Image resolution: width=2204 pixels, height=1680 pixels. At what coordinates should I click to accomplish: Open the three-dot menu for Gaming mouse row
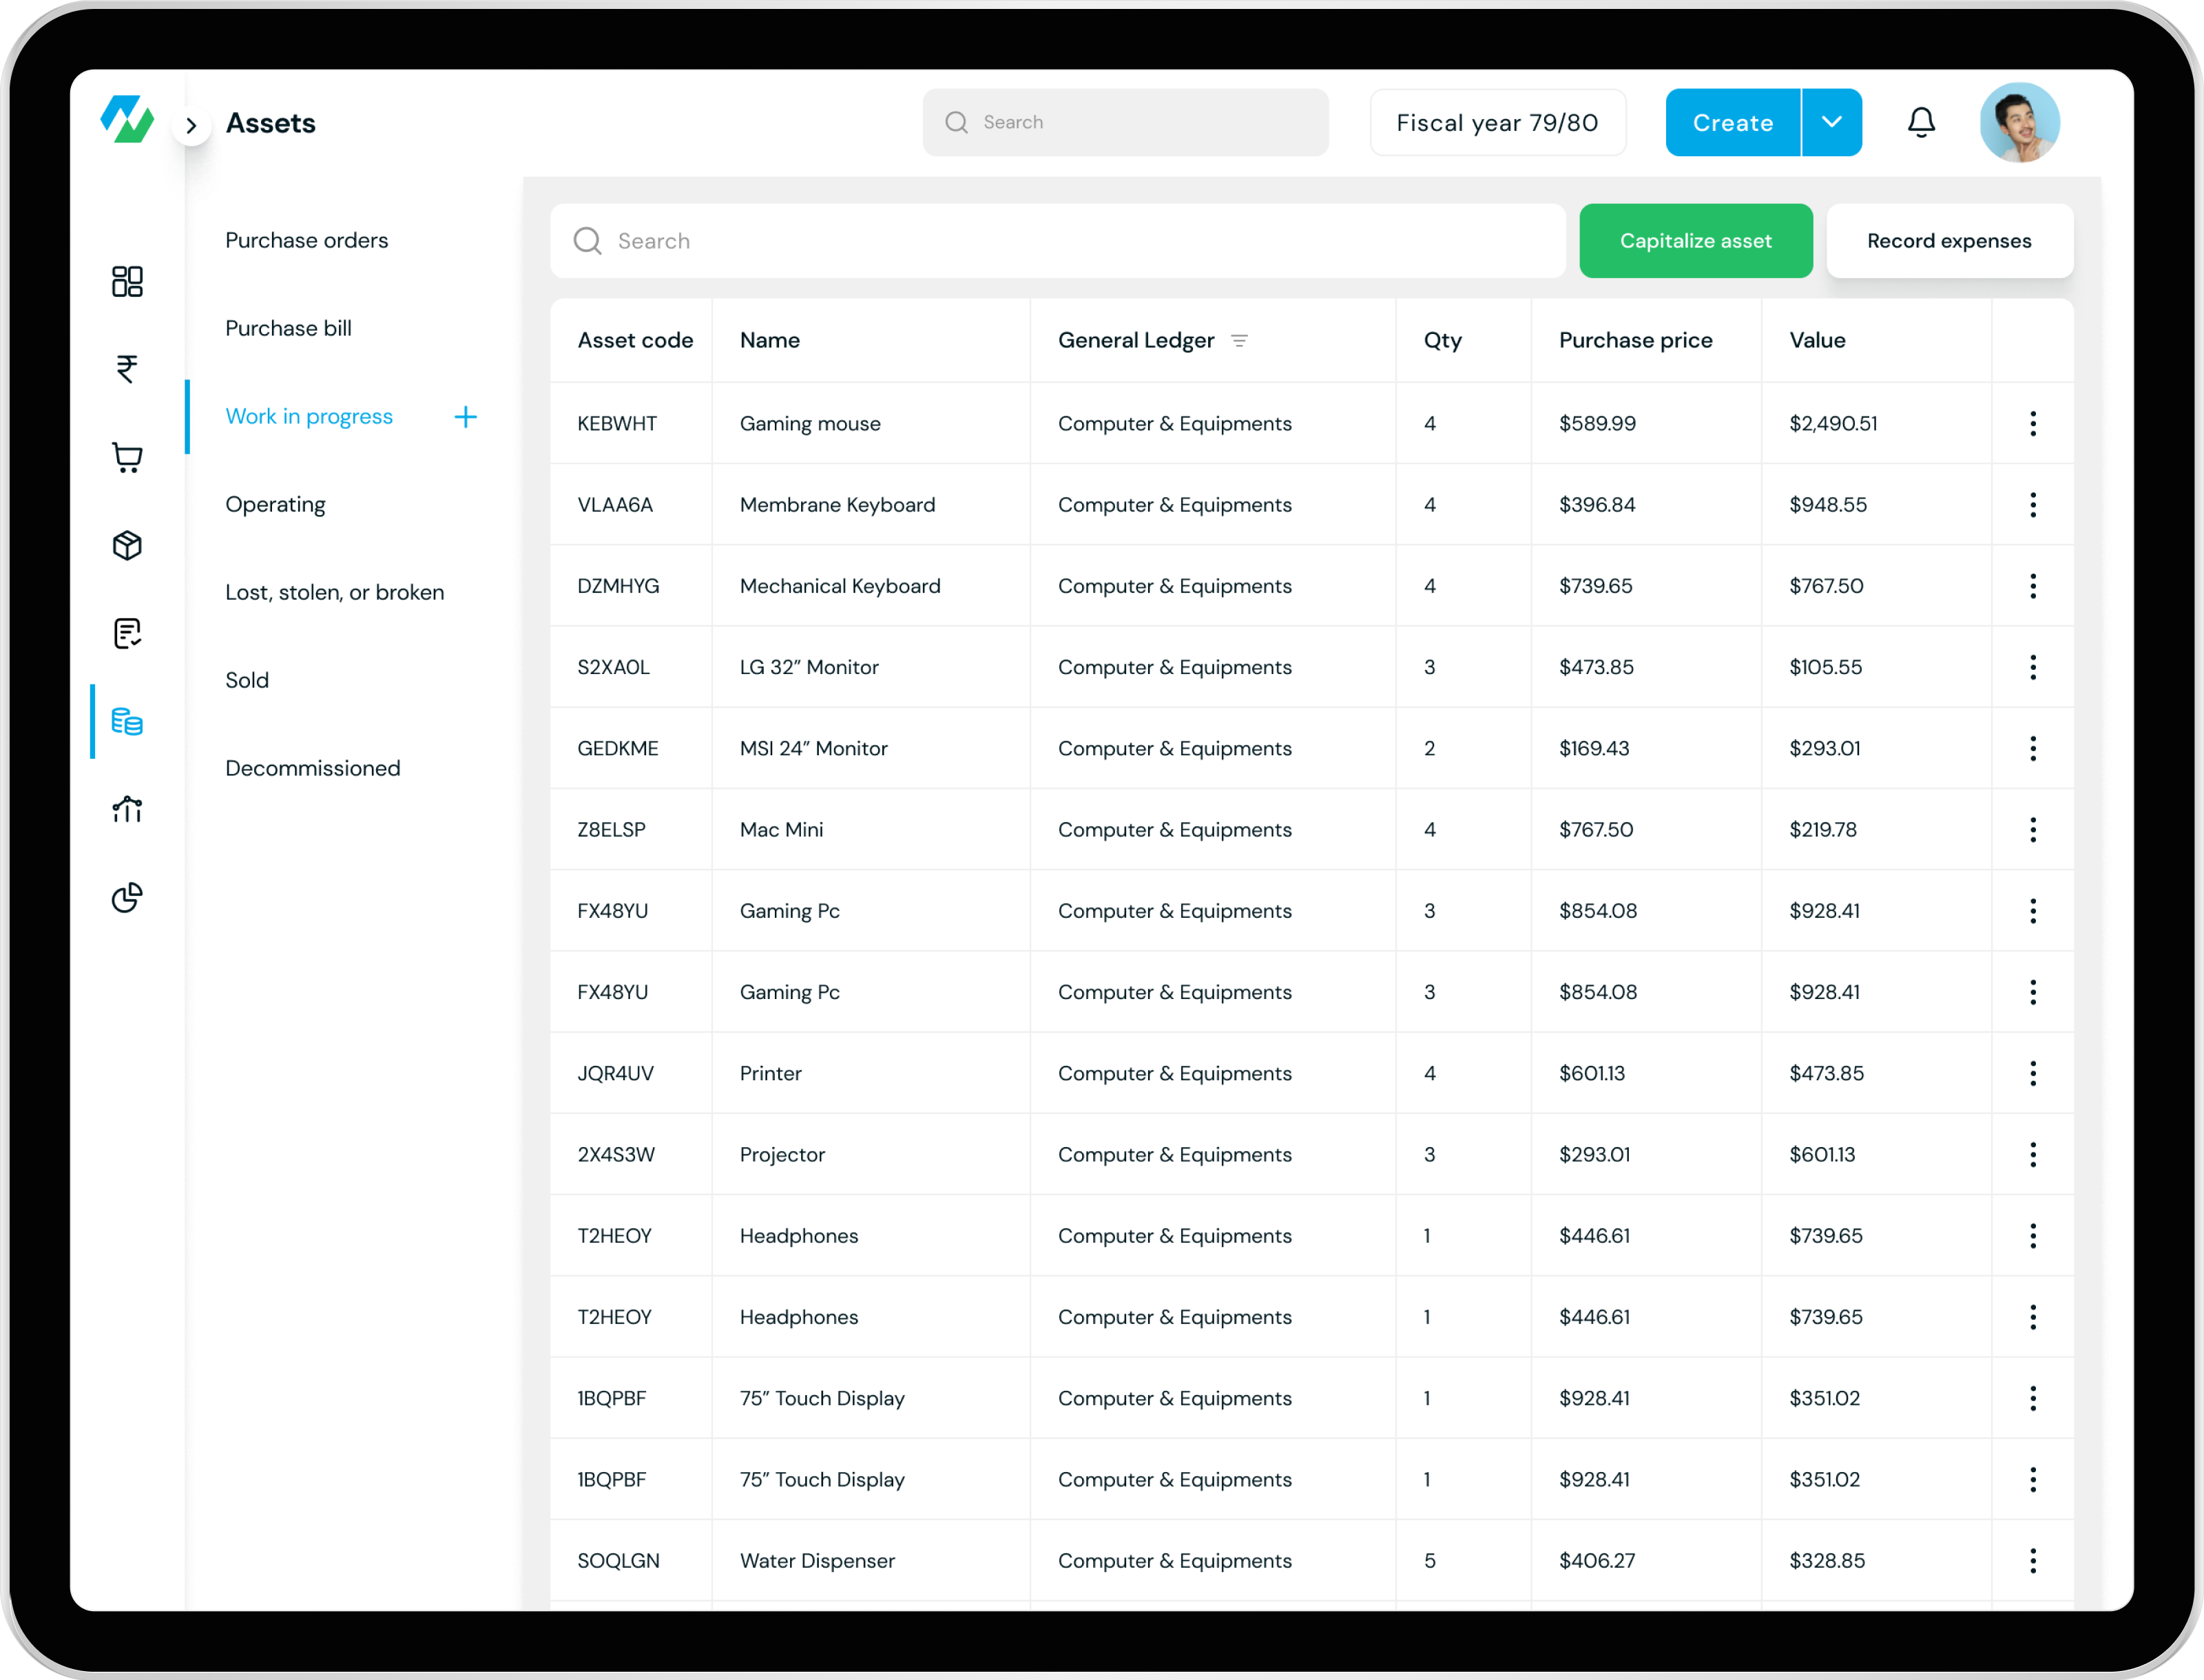tap(2033, 423)
